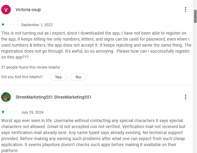Viewport: 197px width, 153px height.
Task: Click ShreeMarketing551's profile picture
Action: click(x=6, y=97)
